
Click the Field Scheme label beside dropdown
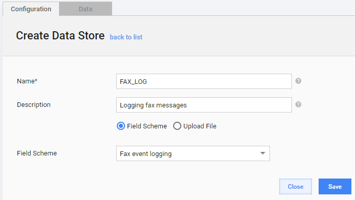coord(37,153)
